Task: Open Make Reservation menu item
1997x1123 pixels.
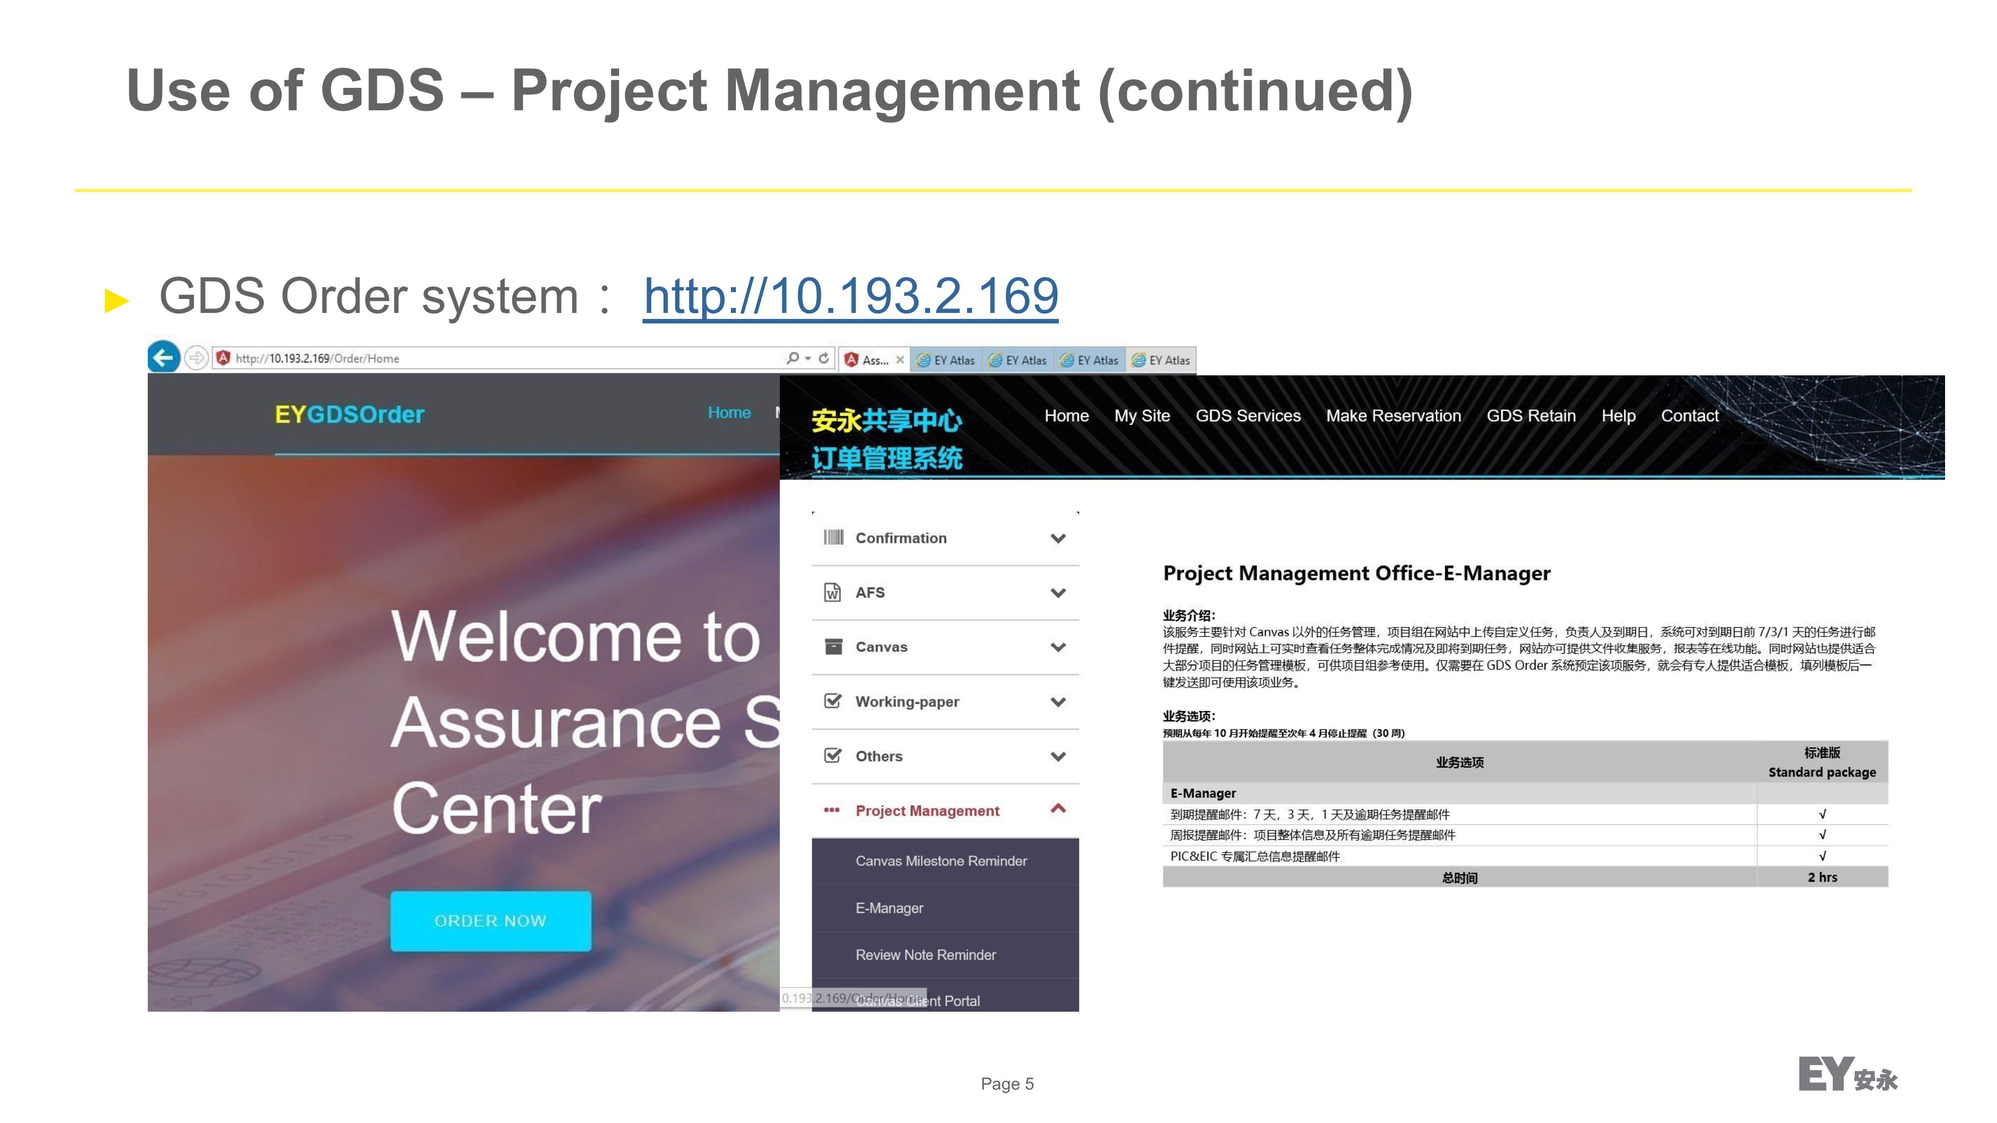Action: 1393,416
